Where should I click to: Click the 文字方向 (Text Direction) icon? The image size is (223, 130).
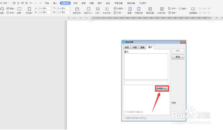(x=107, y=9)
